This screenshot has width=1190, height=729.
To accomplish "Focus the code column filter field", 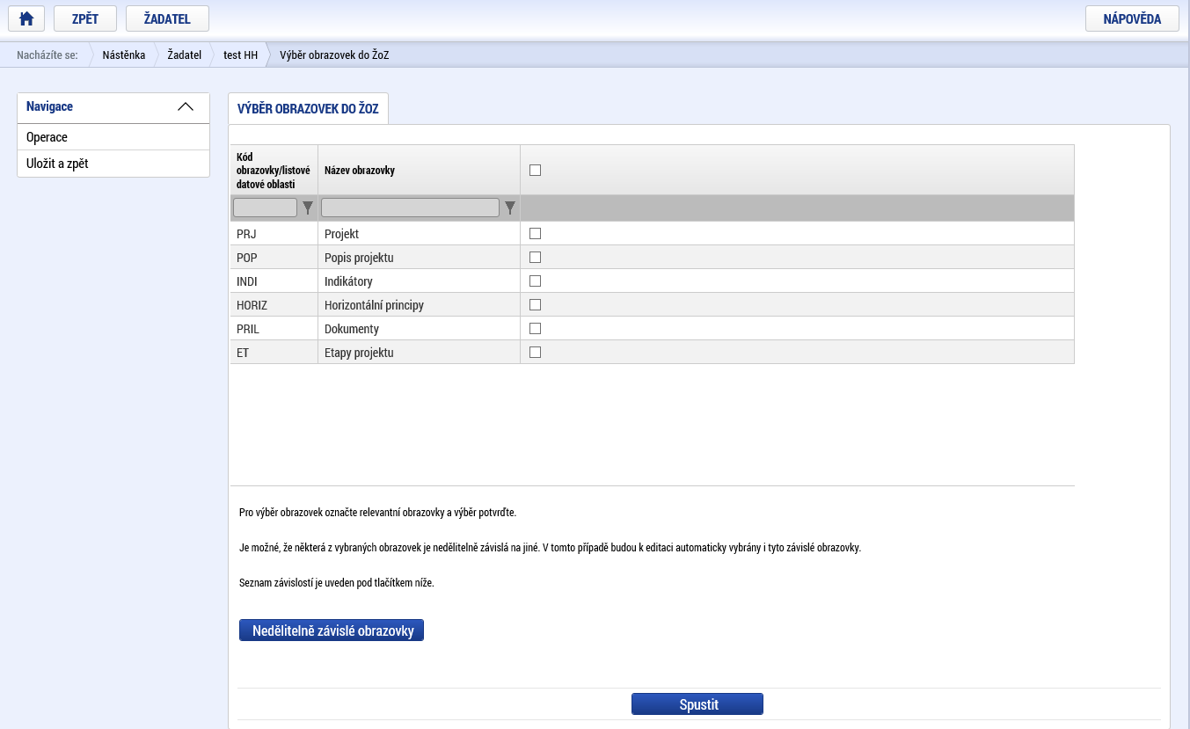I will point(265,208).
